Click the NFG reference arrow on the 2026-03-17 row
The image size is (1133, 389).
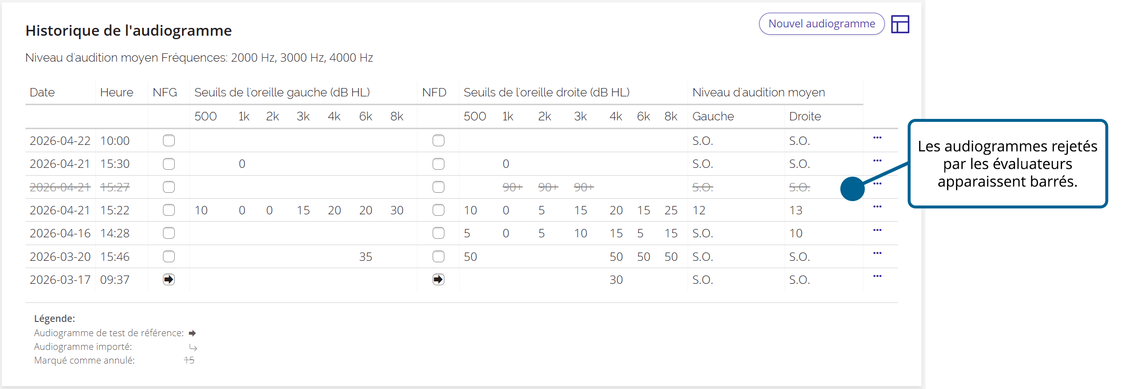[x=169, y=279]
